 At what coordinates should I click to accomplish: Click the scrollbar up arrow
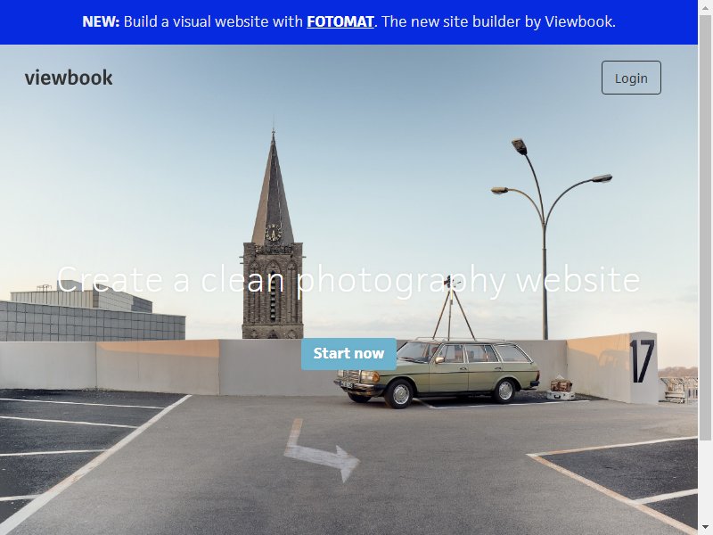(x=705, y=6)
